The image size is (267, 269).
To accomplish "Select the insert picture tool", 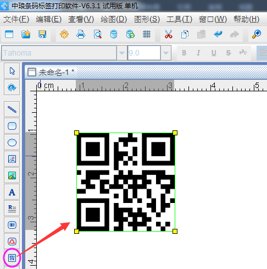I will (x=12, y=159).
